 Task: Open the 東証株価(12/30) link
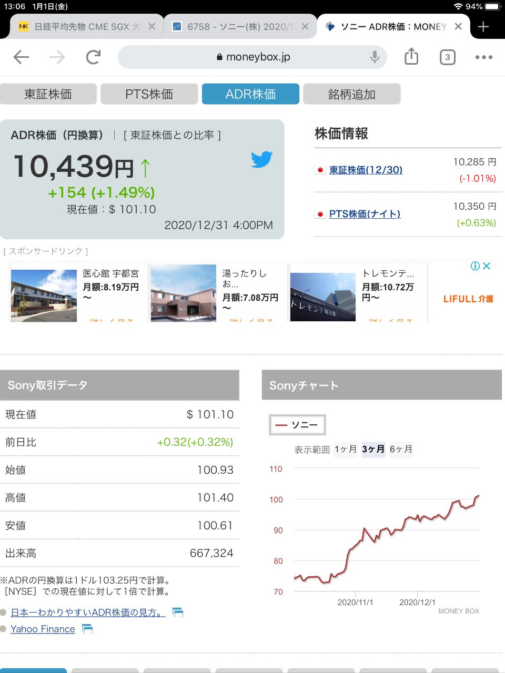coord(366,170)
